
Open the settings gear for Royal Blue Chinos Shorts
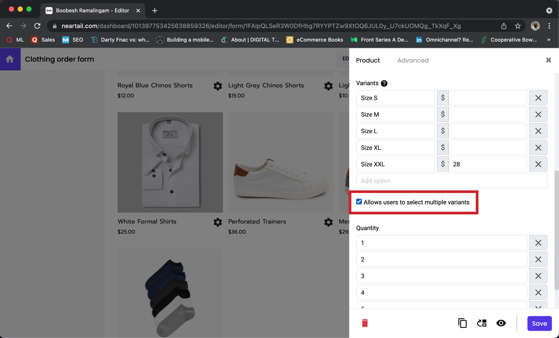(217, 86)
